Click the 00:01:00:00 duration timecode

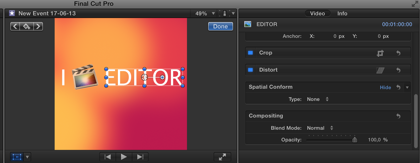[x=397, y=24]
